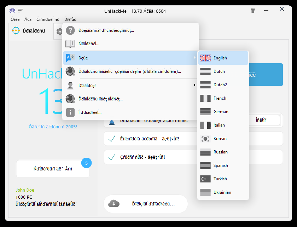This screenshot has height=227, width=297.
Task: Switch interface to Korean
Action: pos(223,139)
